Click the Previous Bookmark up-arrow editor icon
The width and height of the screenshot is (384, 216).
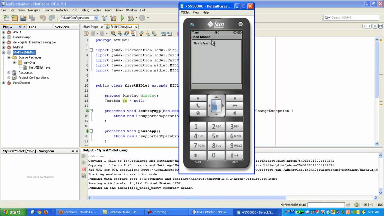click(x=142, y=34)
